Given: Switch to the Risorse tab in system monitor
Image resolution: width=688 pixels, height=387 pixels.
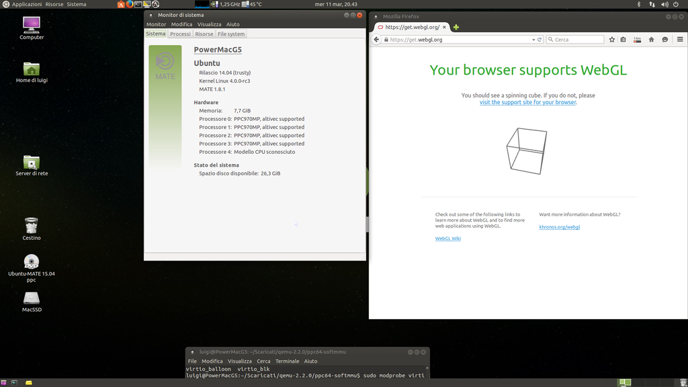Looking at the screenshot, I should [x=204, y=34].
